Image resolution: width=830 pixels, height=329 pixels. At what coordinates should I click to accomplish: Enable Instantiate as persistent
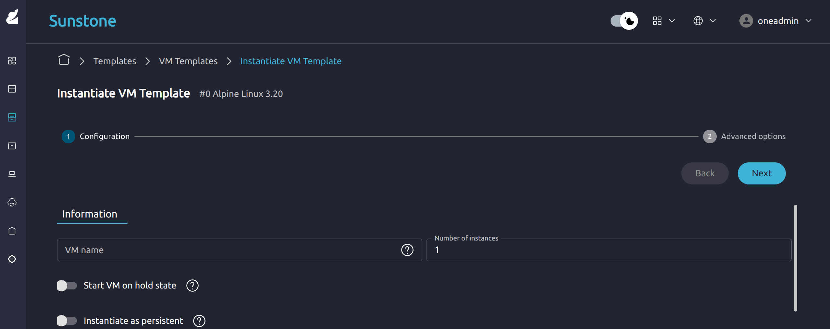[67, 321]
